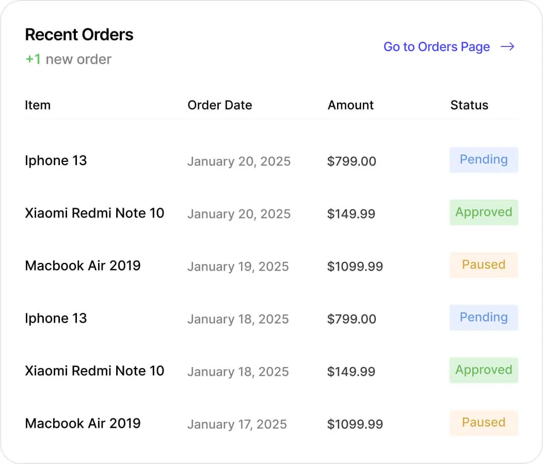Select the Status column header
This screenshot has width=543, height=464.
469,105
